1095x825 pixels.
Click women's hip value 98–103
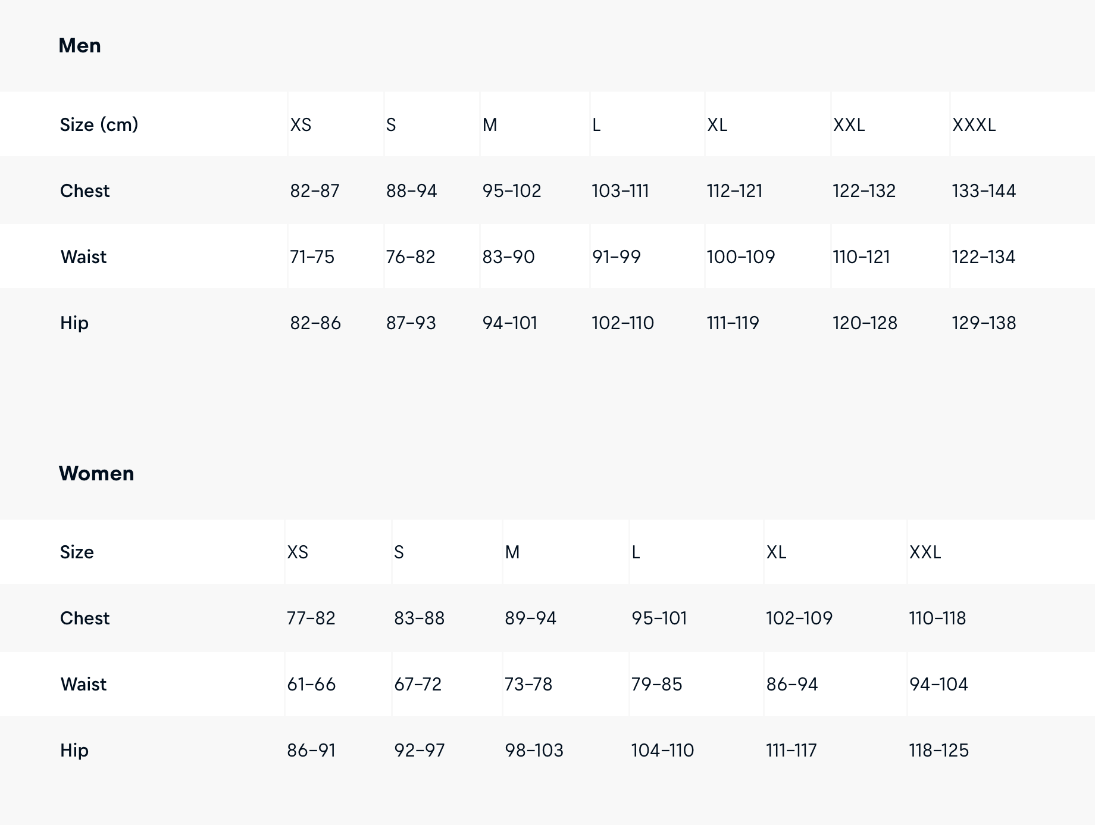pyautogui.click(x=534, y=751)
